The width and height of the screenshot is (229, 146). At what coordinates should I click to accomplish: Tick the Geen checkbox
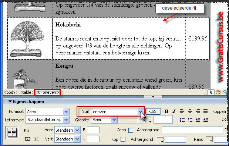point(131,130)
